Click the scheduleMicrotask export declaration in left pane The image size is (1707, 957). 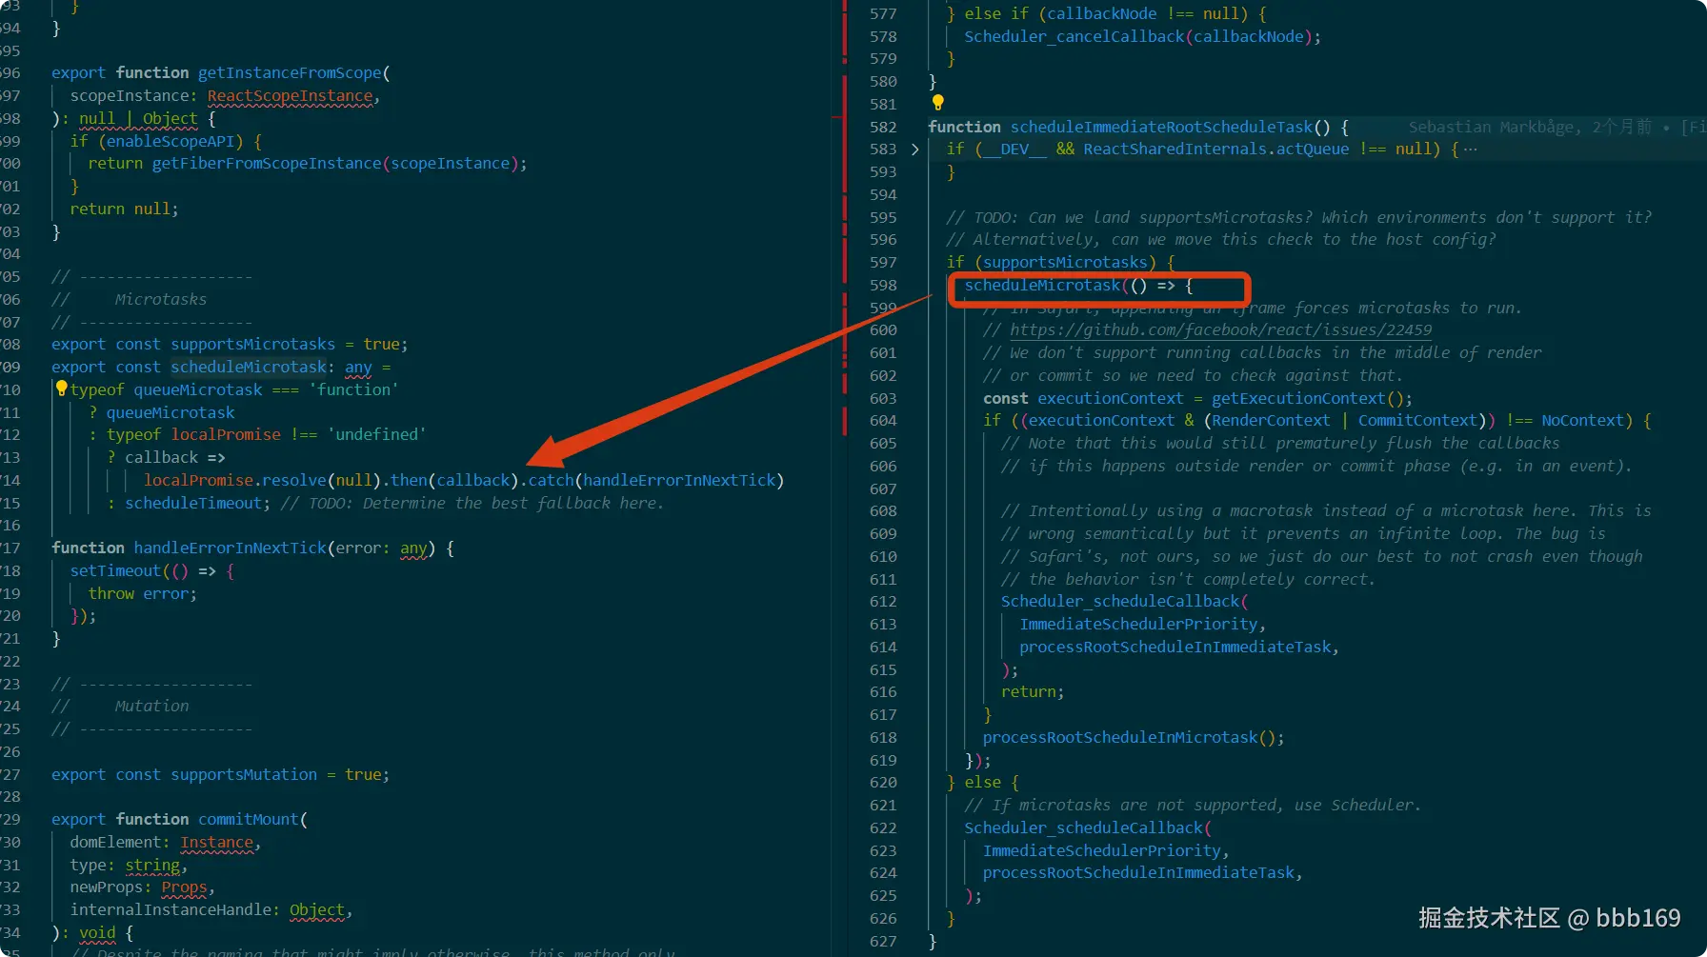[x=249, y=368]
